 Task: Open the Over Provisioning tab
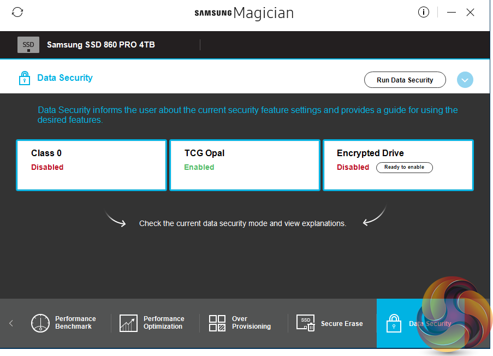[243, 323]
